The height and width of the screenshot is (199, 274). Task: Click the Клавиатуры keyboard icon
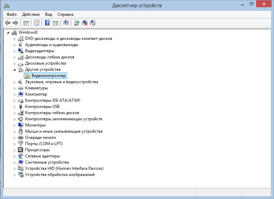[x=21, y=88]
